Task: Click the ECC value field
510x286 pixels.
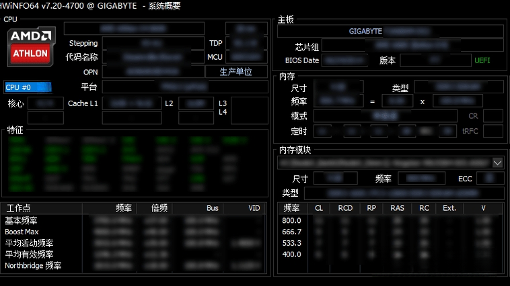Action: click(x=490, y=178)
